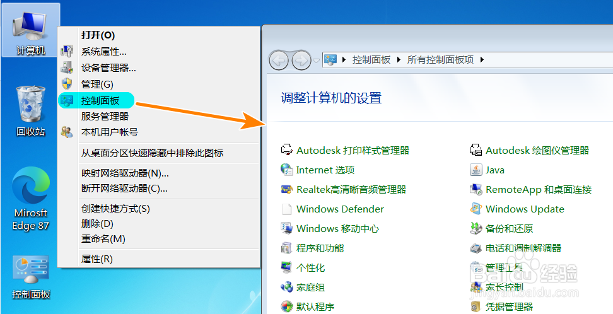Image resolution: width=613 pixels, height=314 pixels.
Task: Choose 系统属性... from the context menu
Action: click(x=103, y=51)
